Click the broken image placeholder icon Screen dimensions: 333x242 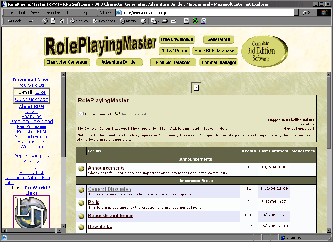point(196,88)
